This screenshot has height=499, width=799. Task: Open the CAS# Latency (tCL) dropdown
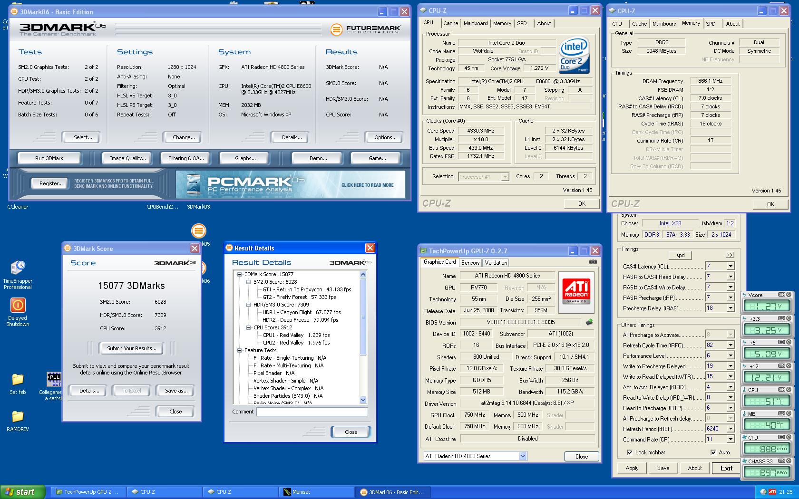tap(730, 266)
